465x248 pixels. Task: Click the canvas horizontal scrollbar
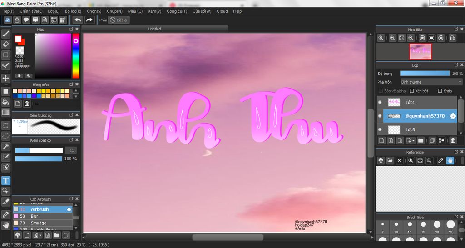click(x=228, y=237)
